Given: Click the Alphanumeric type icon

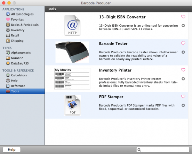Looking at the screenshot, I should tap(8, 53).
